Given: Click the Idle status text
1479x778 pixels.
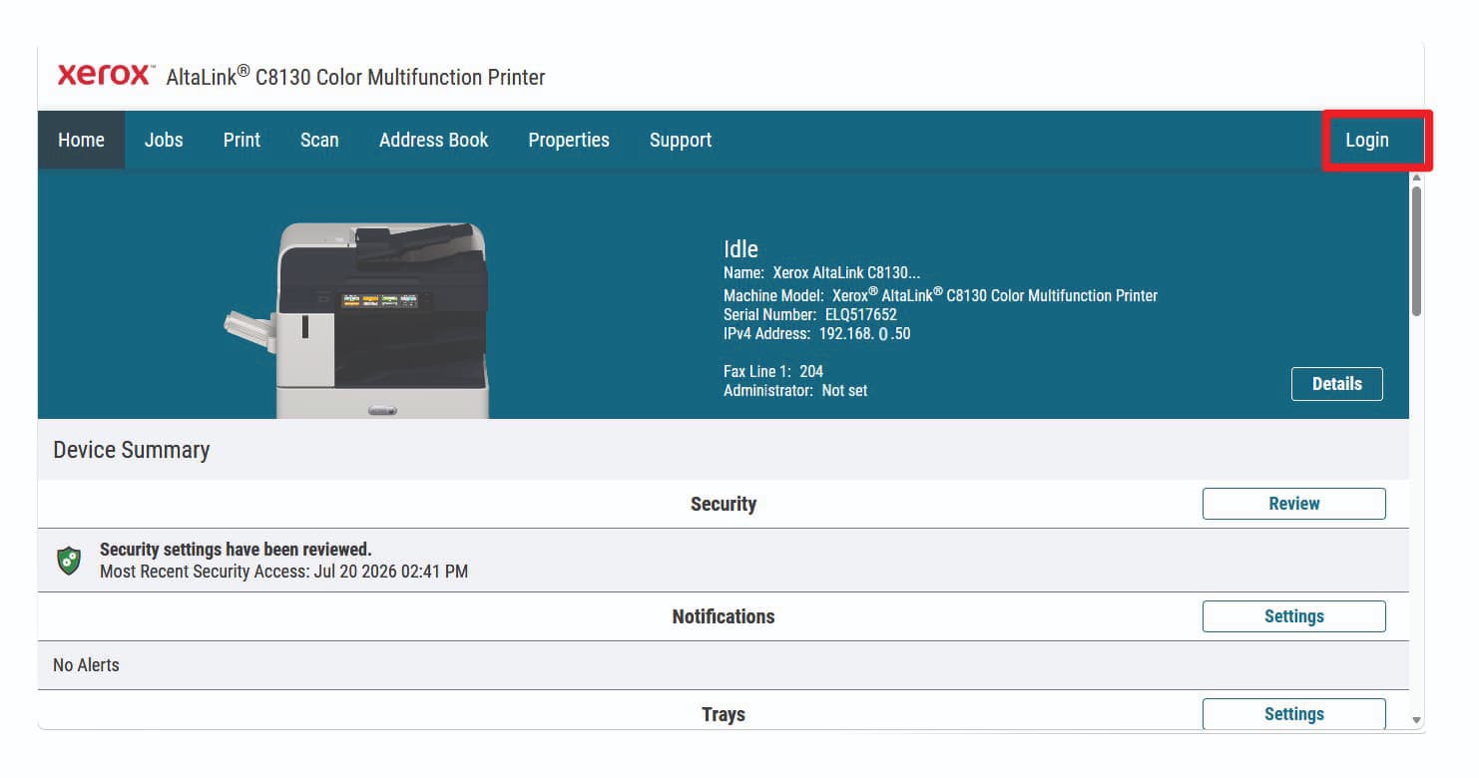Looking at the screenshot, I should click(x=740, y=249).
